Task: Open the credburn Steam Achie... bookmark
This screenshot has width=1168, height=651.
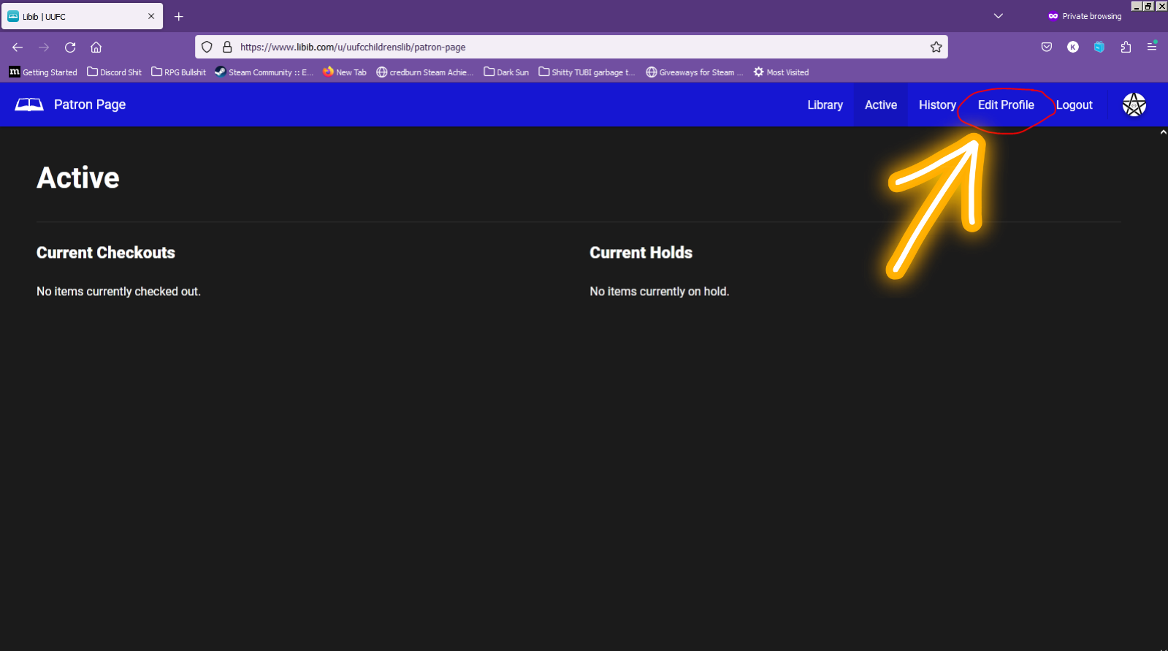Action: tap(425, 72)
